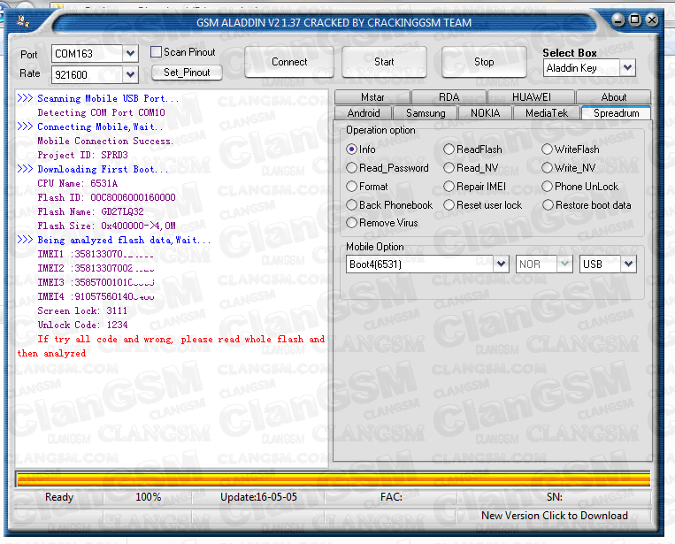
Task: Click the orange progress bar
Action: (x=333, y=479)
